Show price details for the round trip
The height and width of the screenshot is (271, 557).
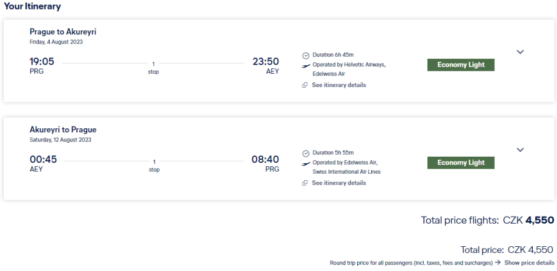coord(529,263)
